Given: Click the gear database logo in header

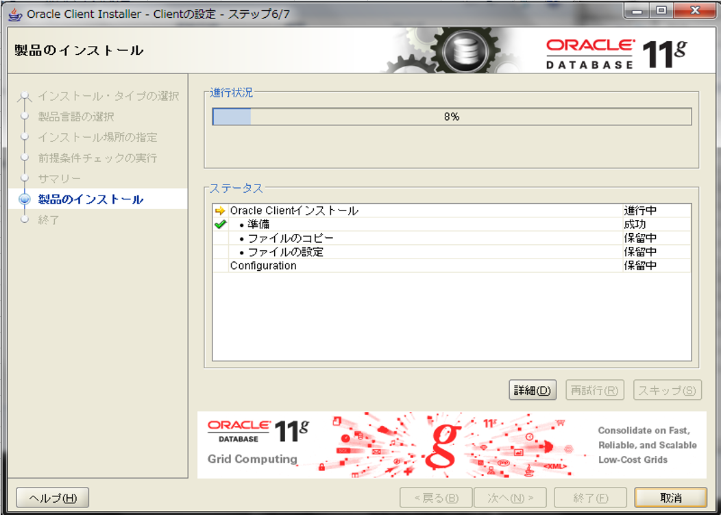Looking at the screenshot, I should 465,51.
